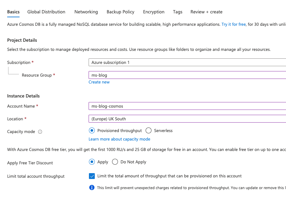The image size is (286, 209).
Task: Switch to the Basics tab
Action: tap(13, 12)
